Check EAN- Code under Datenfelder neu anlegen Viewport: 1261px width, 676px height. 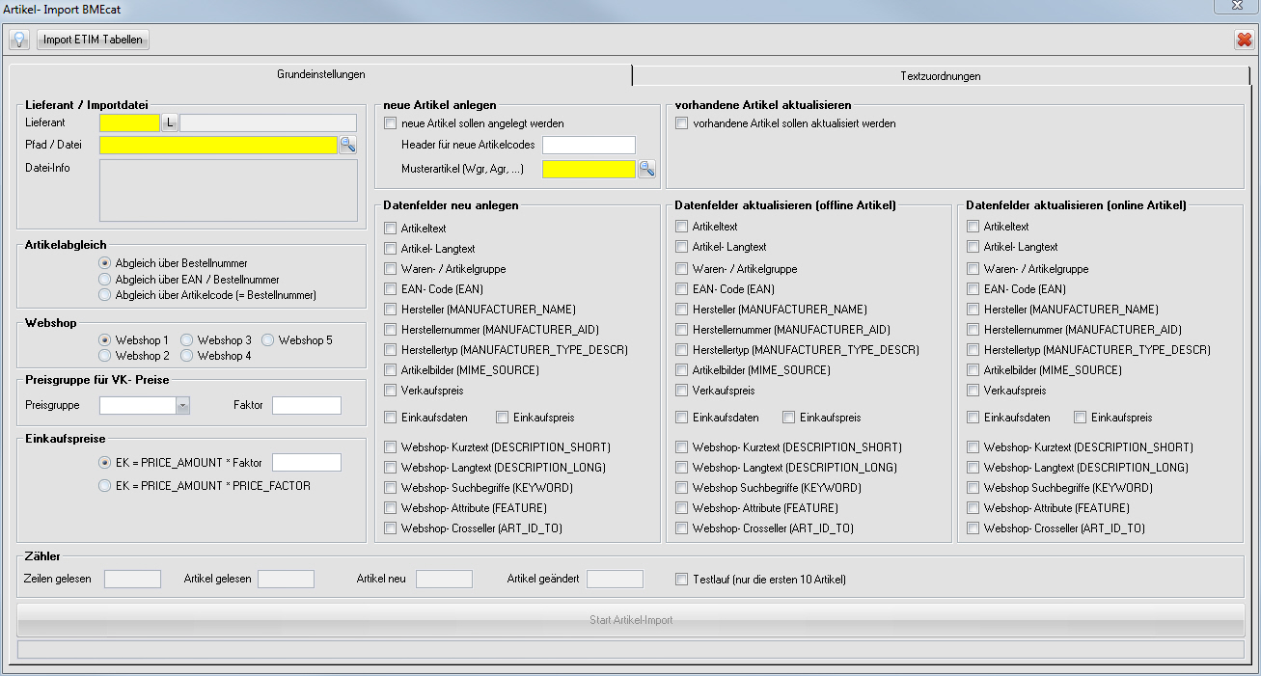coord(391,289)
